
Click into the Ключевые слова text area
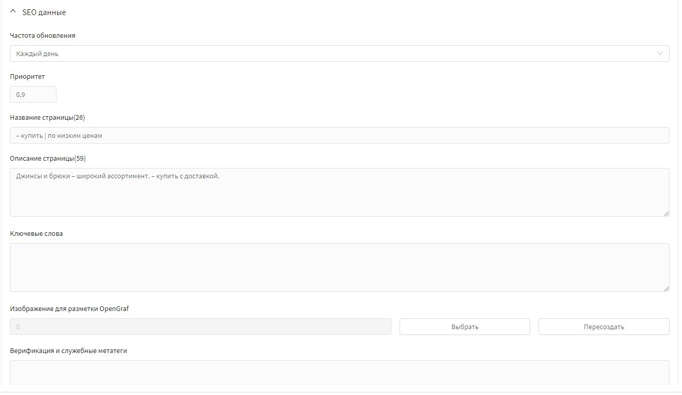[339, 267]
